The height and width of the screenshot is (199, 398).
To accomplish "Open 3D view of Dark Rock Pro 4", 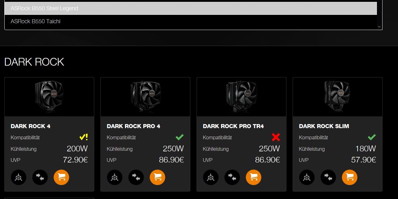I will coord(115,177).
